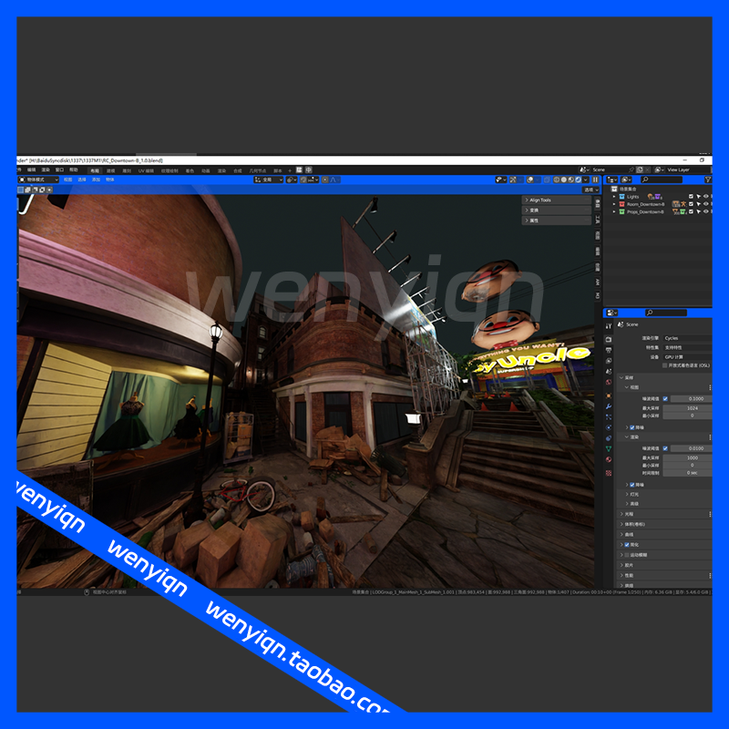
Task: Hide Props_Downtown-B collection in viewport
Action: point(705,211)
